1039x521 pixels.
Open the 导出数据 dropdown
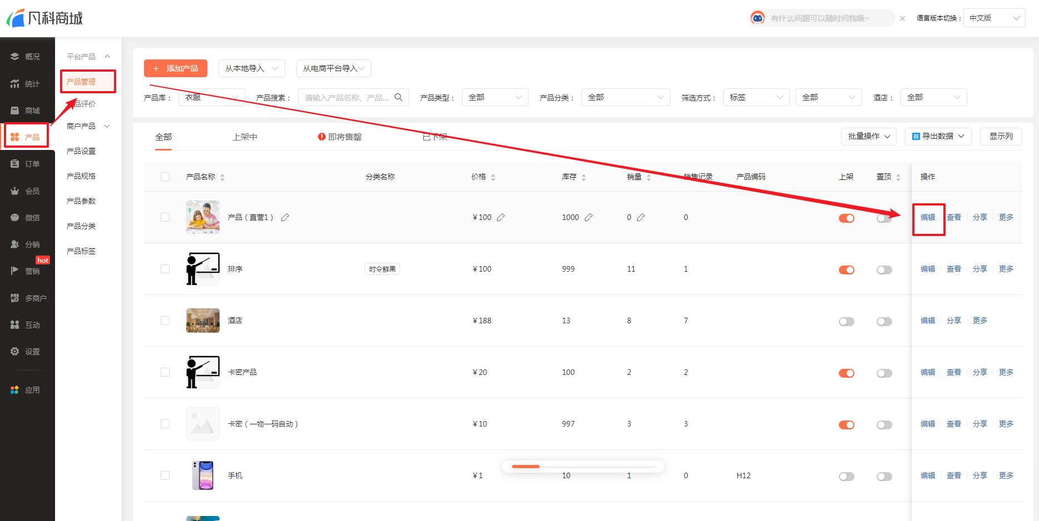coord(938,136)
